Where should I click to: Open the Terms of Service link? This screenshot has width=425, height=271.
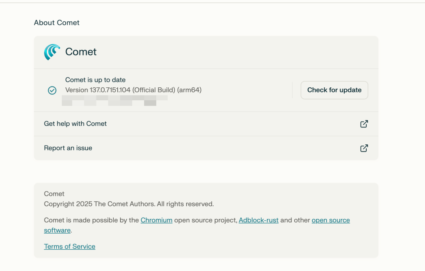[70, 247]
